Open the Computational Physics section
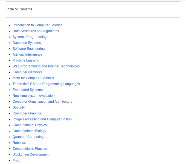The image size is (186, 164). point(30,125)
